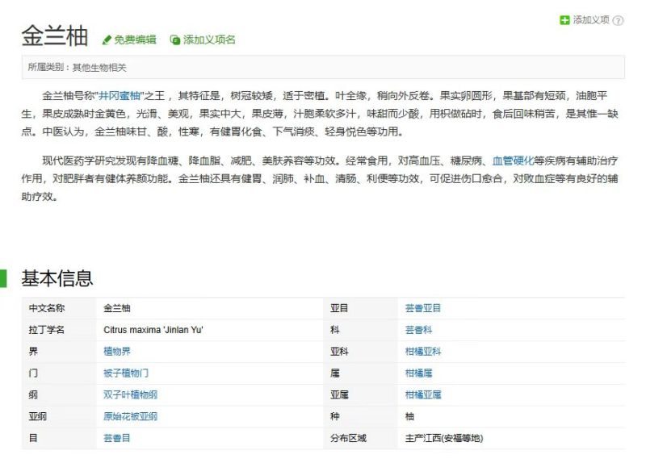Click the 添加义项 link at top right
This screenshot has height=463, width=646.
(x=591, y=19)
